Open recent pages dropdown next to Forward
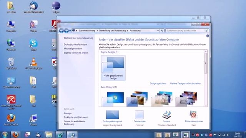The height and width of the screenshot is (138, 246). [x=70, y=31]
